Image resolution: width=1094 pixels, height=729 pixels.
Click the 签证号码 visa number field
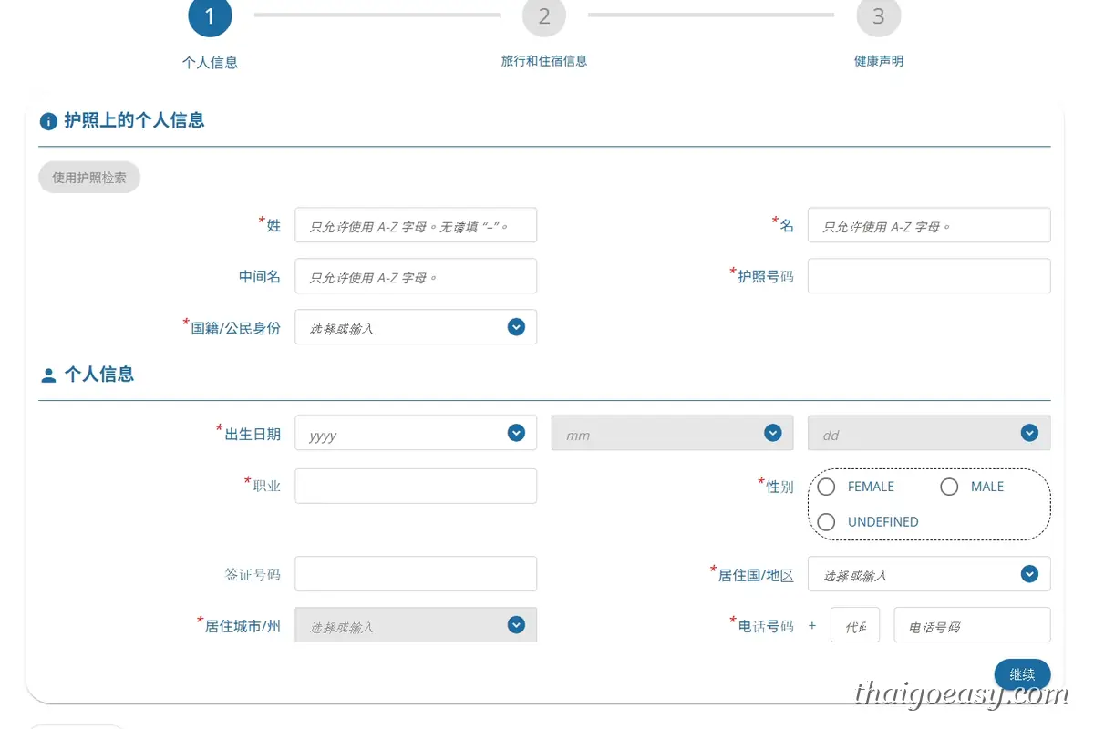416,574
